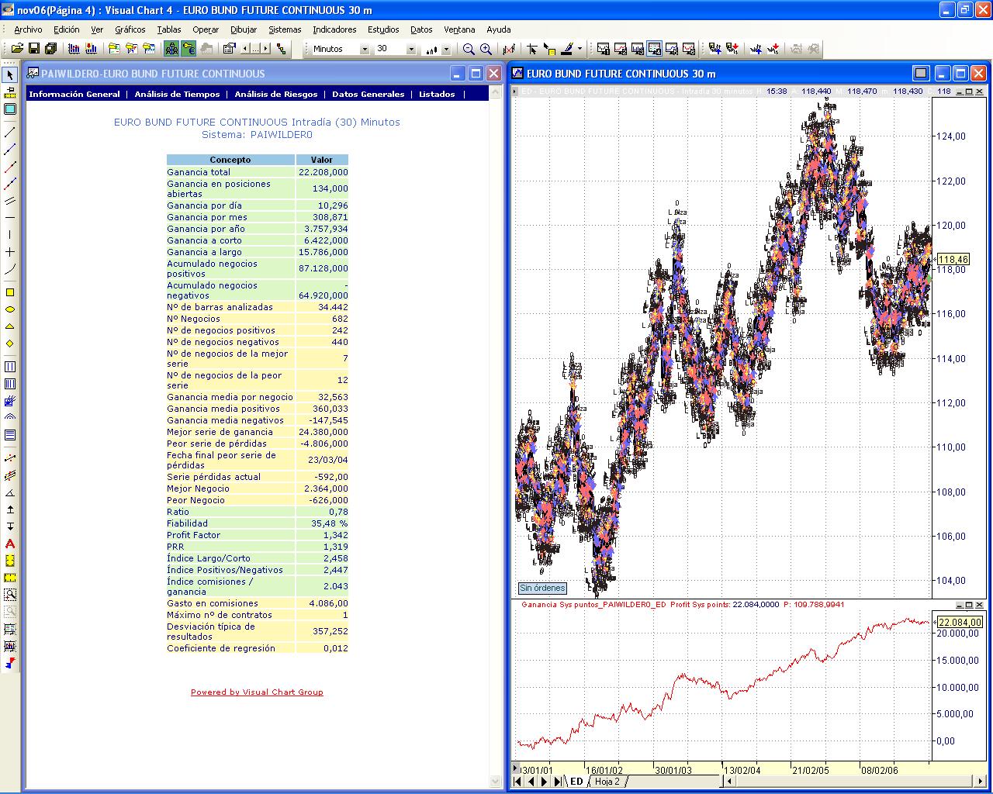
Task: Click the Sin órdenes label on chart
Action: 542,589
